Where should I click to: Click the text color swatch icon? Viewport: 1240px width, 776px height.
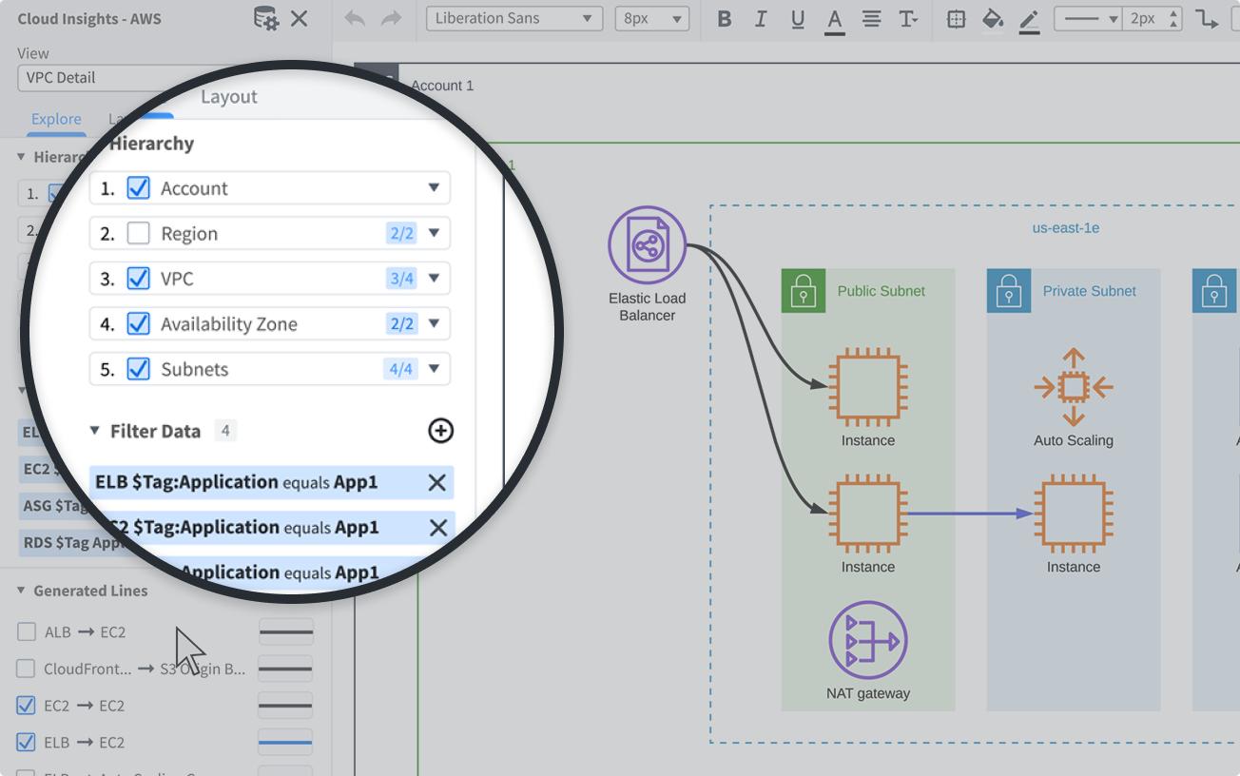pos(835,20)
